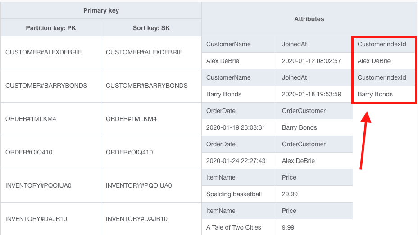Click INVENTORY#DAJR10 in the sort key column
This screenshot has height=235, width=418.
pos(136,219)
